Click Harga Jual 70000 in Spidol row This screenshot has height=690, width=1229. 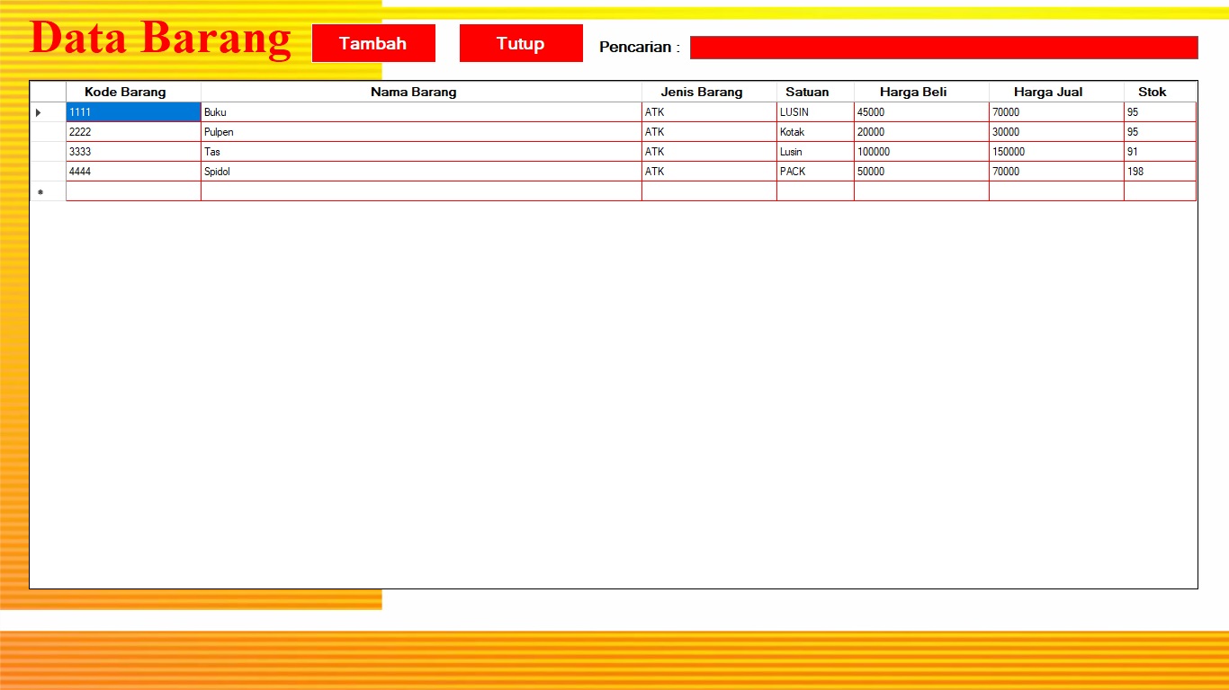[1056, 172]
